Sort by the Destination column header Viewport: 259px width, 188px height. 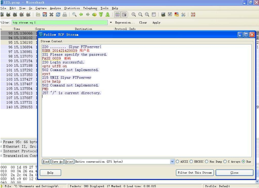(84, 29)
